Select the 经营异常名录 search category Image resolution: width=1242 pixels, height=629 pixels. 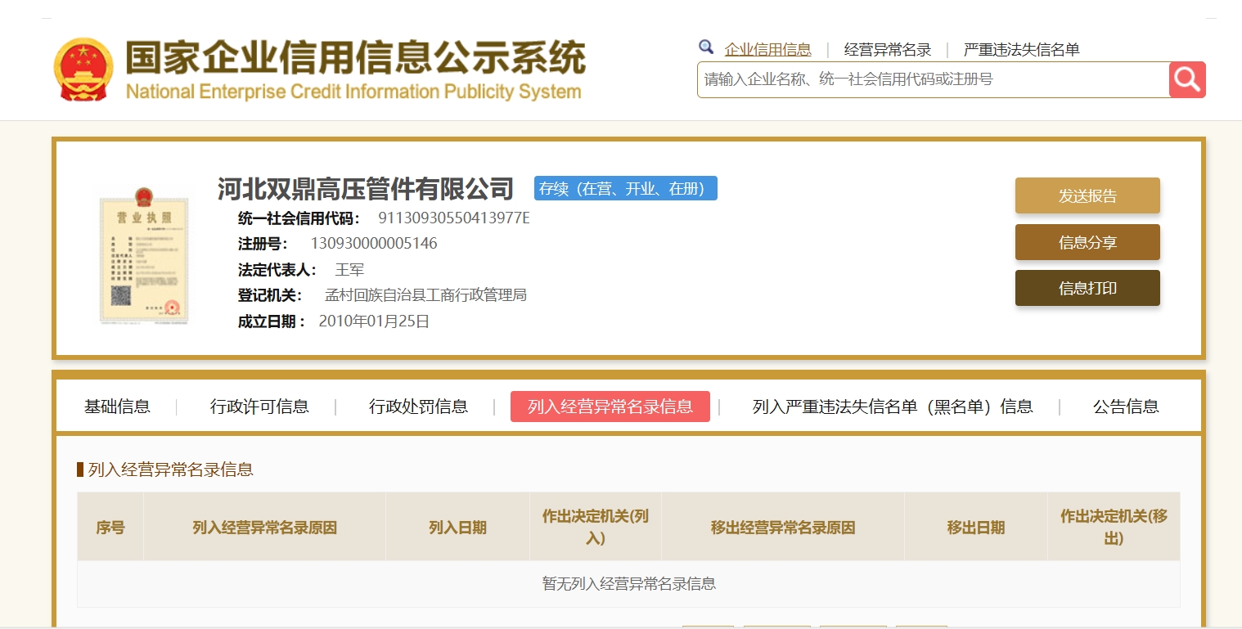888,49
